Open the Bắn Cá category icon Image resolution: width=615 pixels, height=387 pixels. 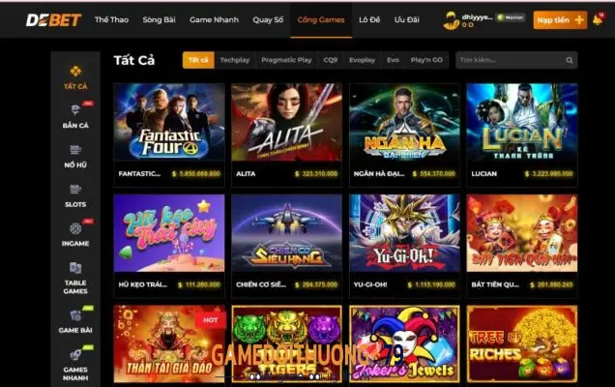(x=75, y=109)
